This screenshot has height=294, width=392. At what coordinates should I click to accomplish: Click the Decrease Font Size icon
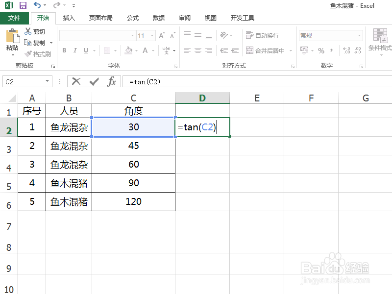point(173,35)
